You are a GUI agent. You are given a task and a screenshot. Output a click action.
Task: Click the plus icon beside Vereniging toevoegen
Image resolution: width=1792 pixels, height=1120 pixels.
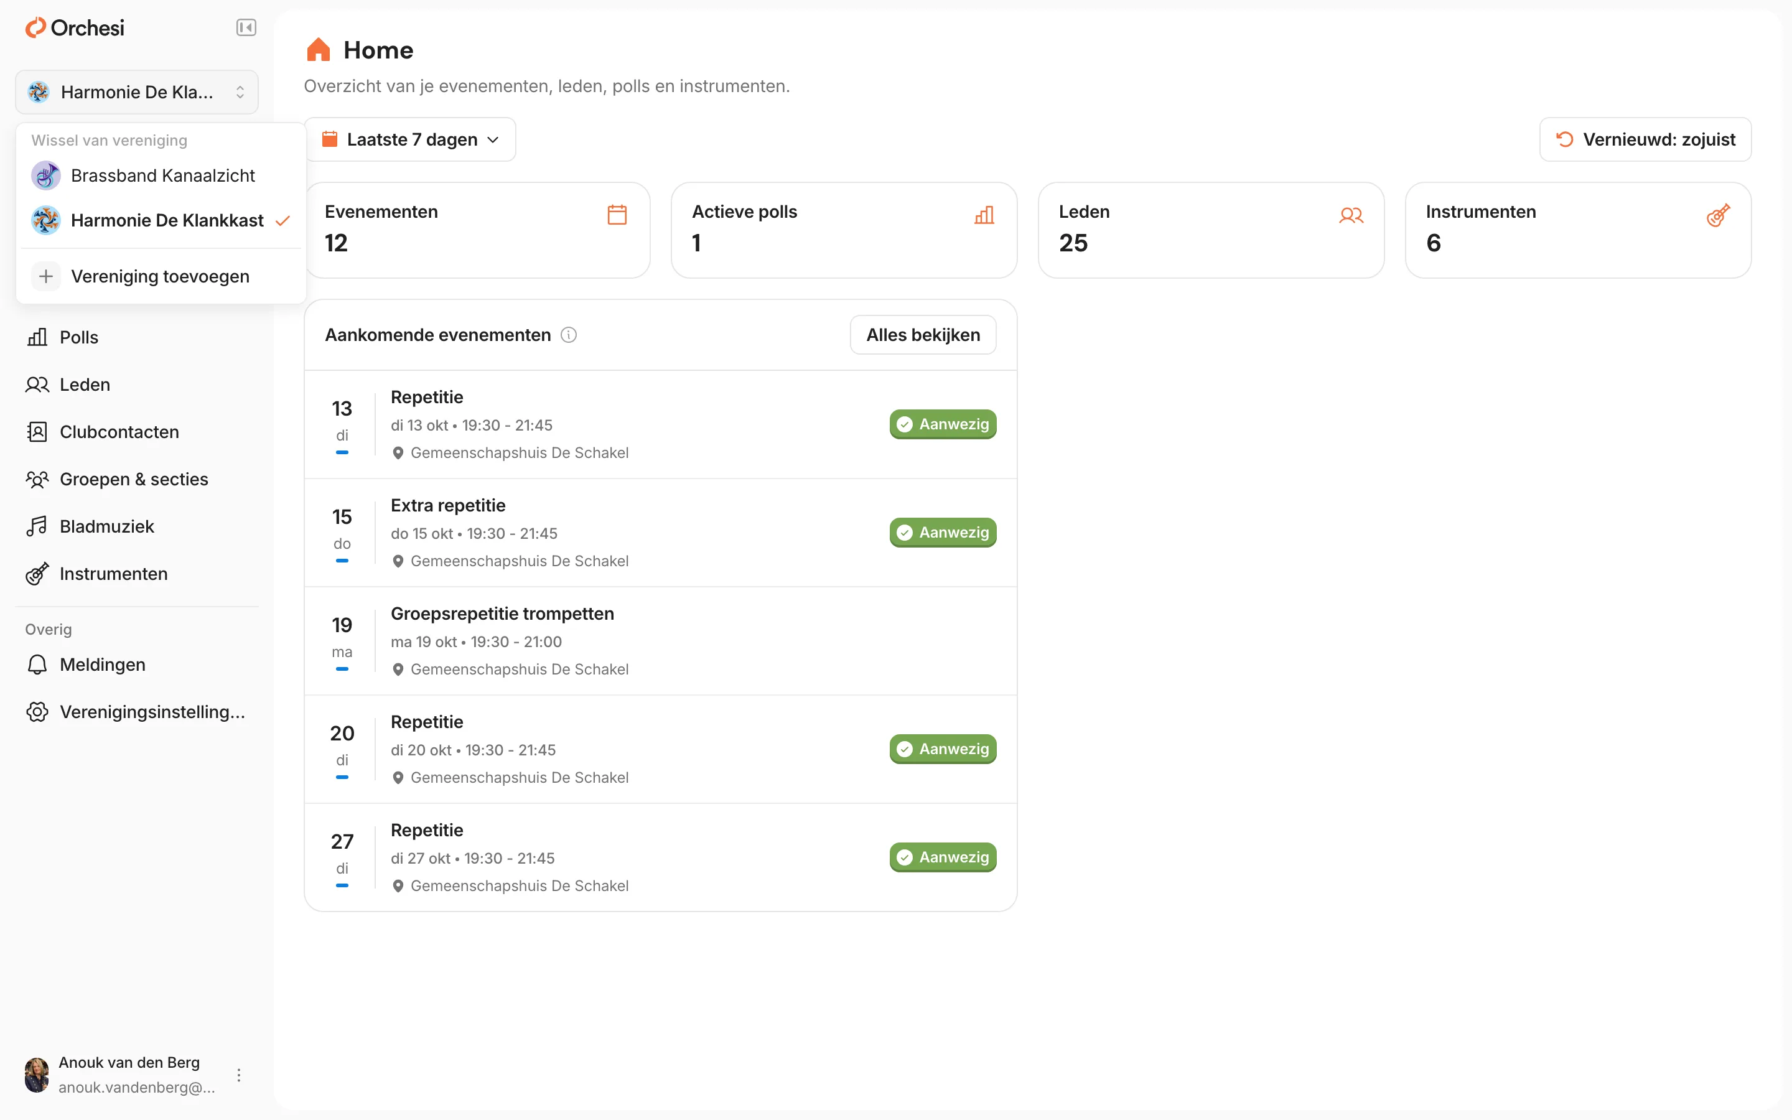click(46, 276)
